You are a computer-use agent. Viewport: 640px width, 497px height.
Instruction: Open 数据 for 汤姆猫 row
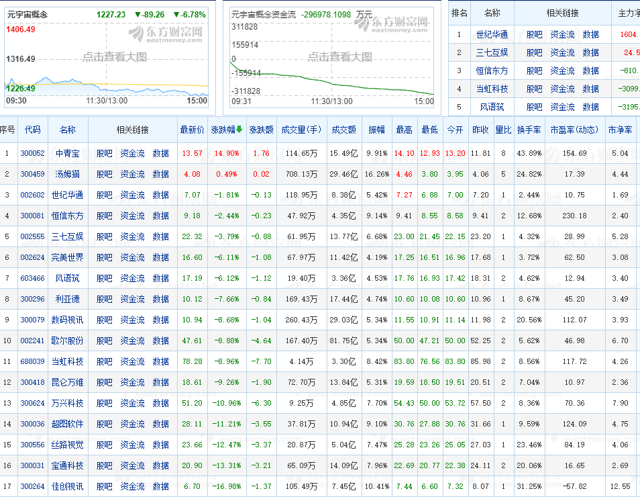pyautogui.click(x=161, y=174)
